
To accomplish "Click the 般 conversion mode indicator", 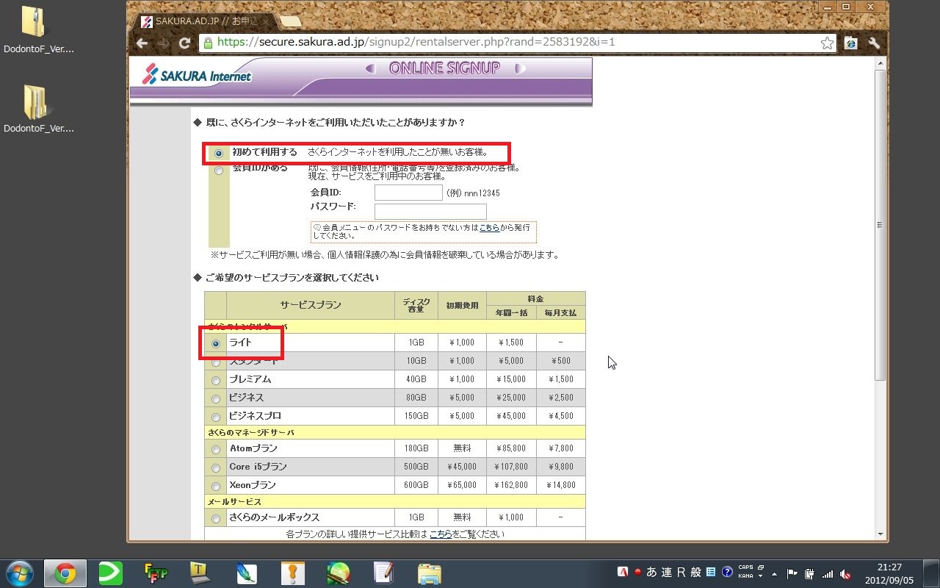I will [x=695, y=573].
